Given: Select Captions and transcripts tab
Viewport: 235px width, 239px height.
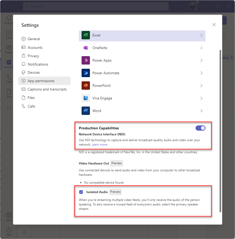Looking at the screenshot, I should coord(44,89).
